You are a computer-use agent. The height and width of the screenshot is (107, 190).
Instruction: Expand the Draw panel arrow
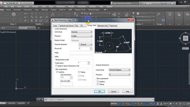16,24
